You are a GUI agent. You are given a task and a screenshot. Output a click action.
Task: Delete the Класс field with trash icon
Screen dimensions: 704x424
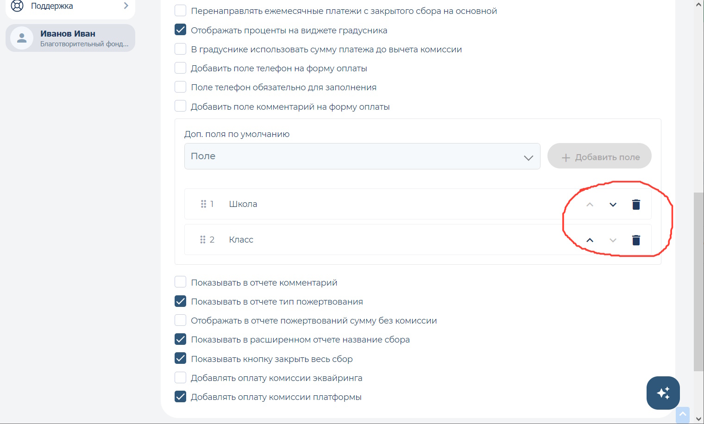coord(636,240)
